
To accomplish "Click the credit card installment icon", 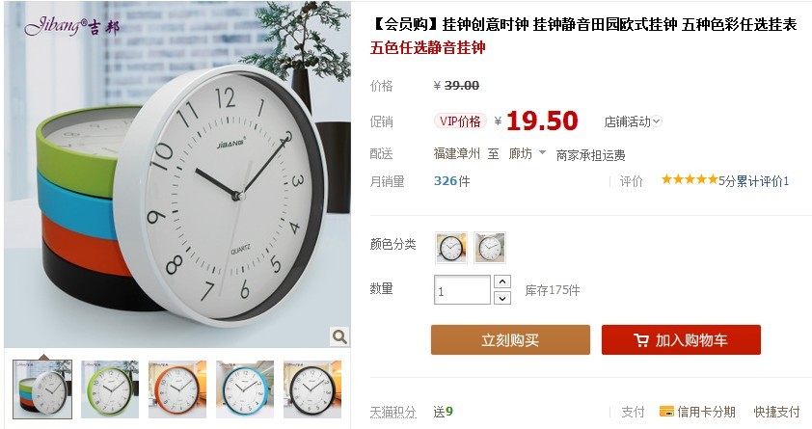I will (666, 412).
